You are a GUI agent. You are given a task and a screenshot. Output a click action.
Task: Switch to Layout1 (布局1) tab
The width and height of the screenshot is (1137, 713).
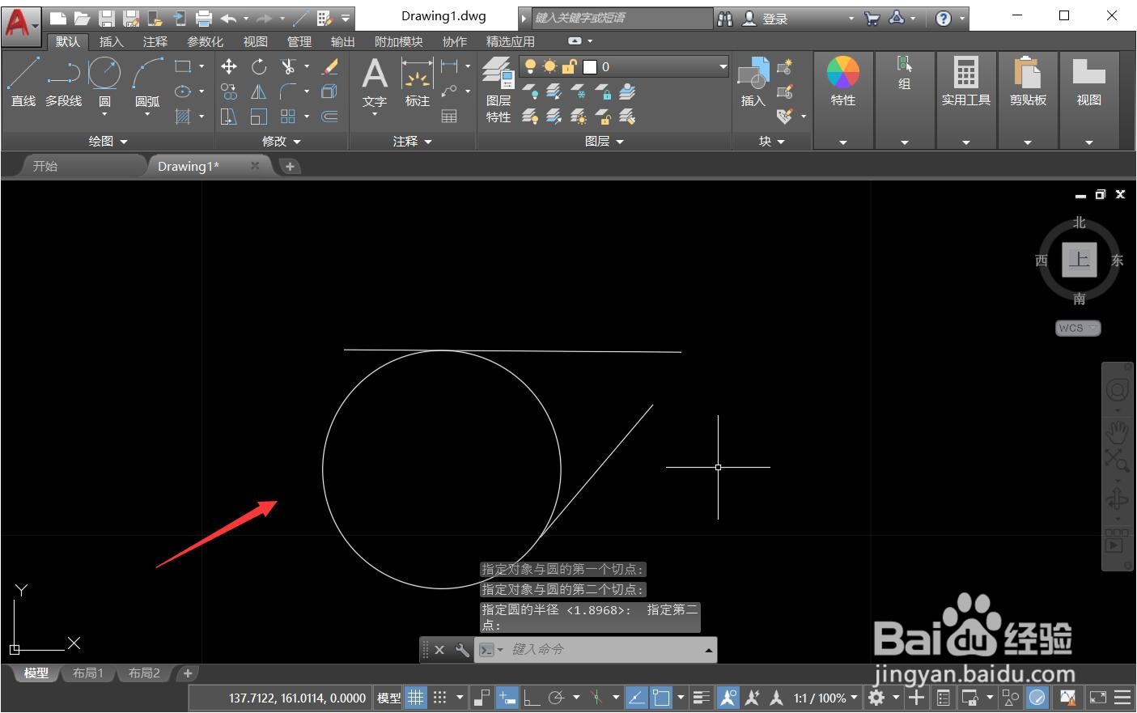[87, 673]
